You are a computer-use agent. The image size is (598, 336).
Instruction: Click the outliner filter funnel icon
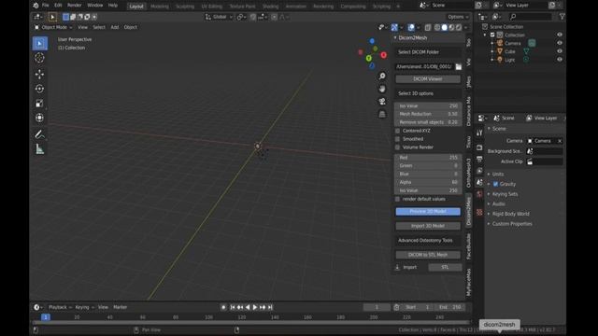[x=562, y=17]
